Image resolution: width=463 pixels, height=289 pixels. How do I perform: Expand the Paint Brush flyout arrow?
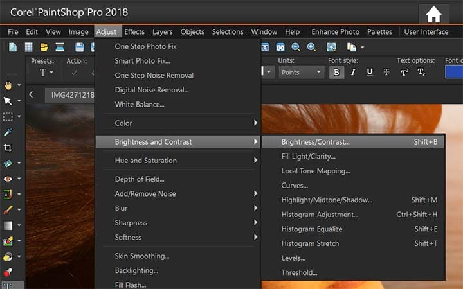coord(19,209)
